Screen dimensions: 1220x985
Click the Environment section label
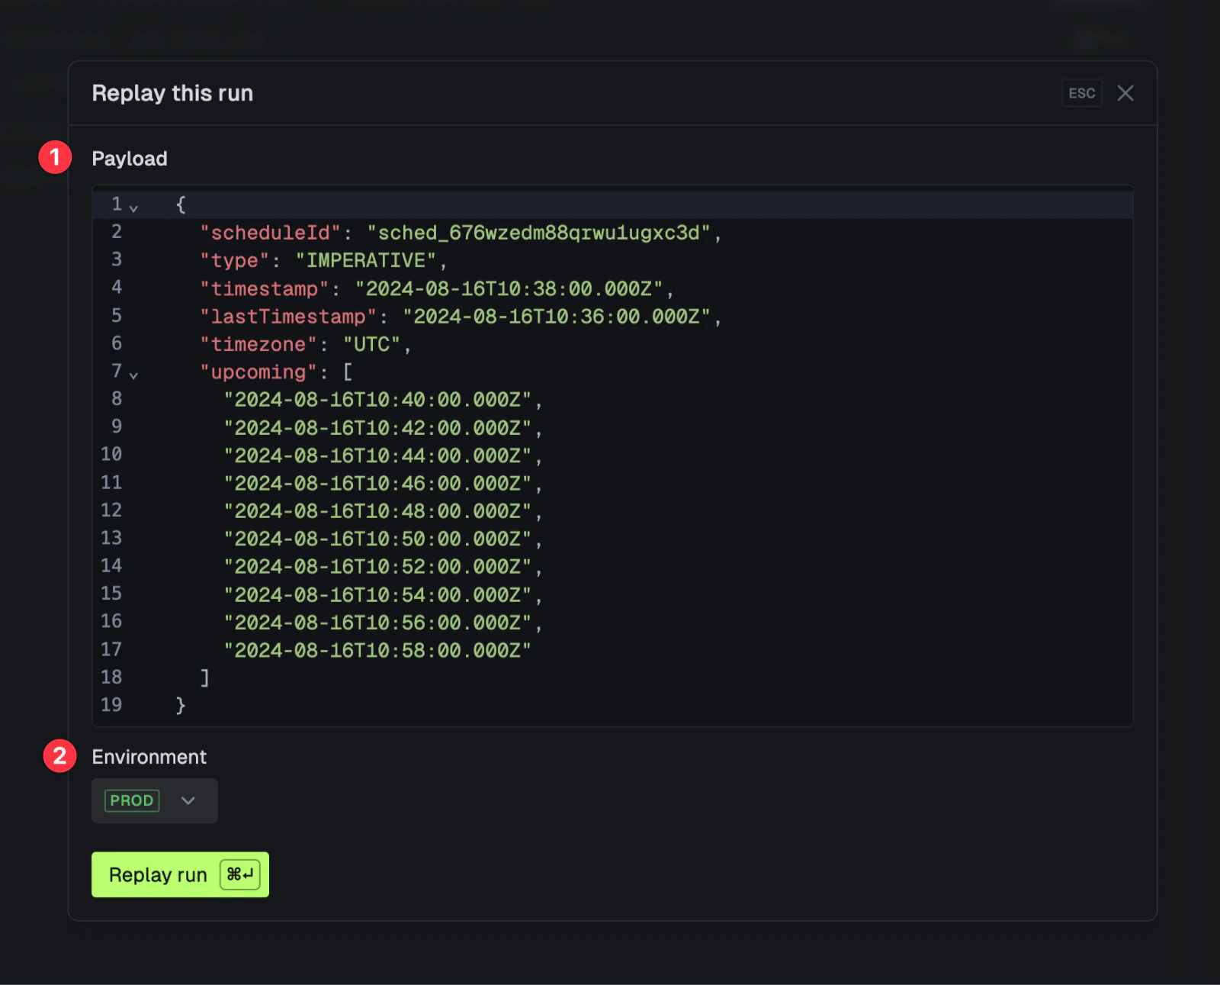pos(149,757)
